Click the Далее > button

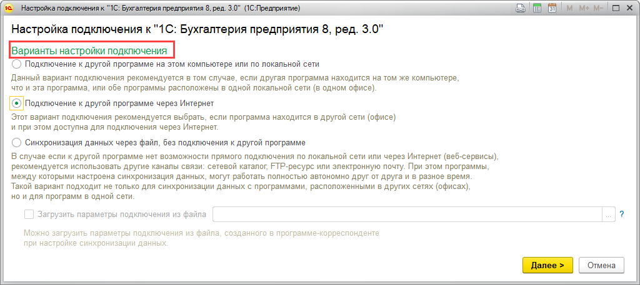547,265
